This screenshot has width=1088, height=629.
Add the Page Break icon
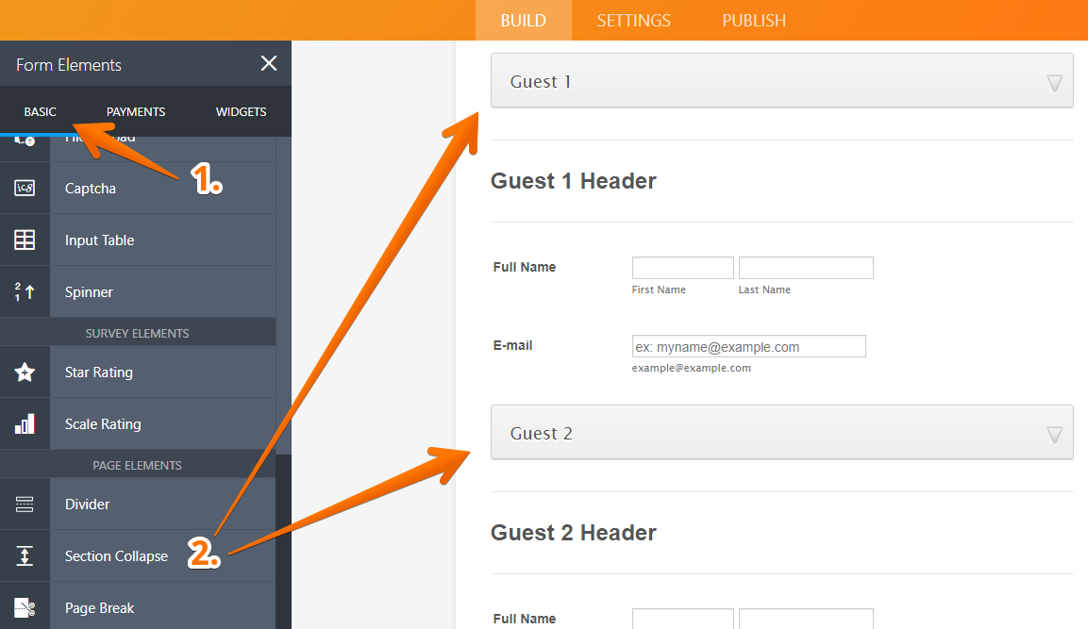click(25, 608)
